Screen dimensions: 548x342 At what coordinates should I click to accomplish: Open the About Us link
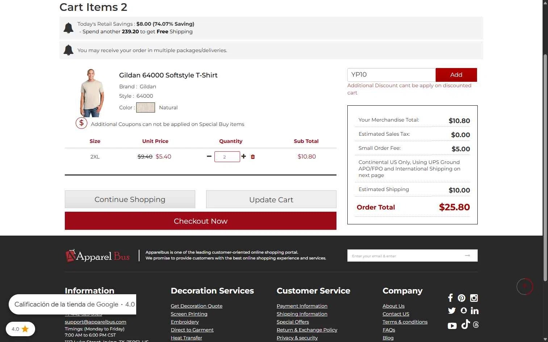pyautogui.click(x=394, y=306)
